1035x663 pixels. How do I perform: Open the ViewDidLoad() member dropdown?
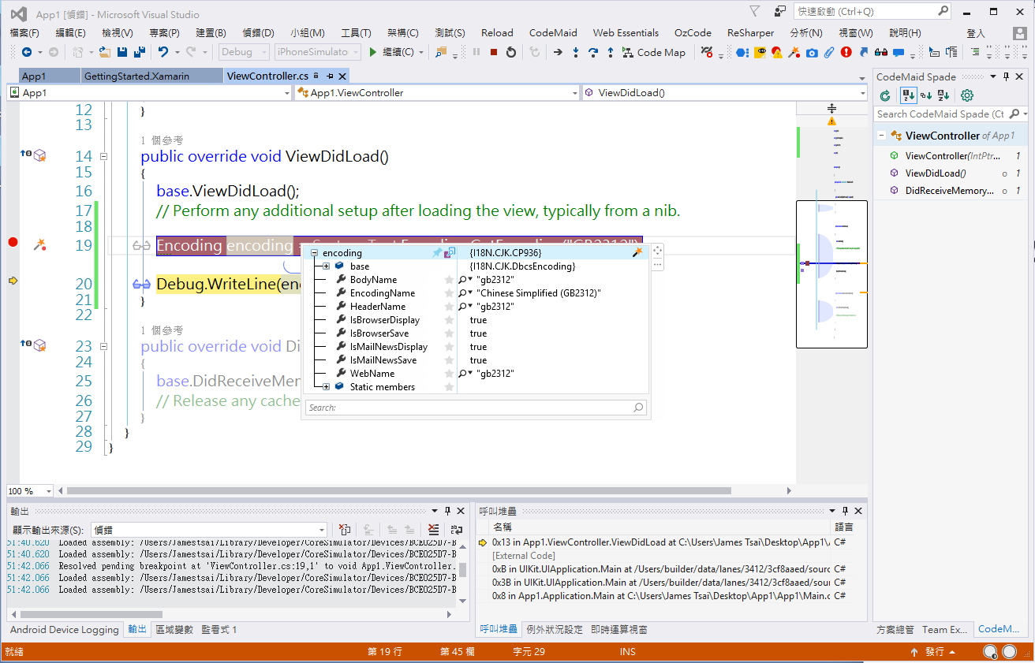point(725,92)
